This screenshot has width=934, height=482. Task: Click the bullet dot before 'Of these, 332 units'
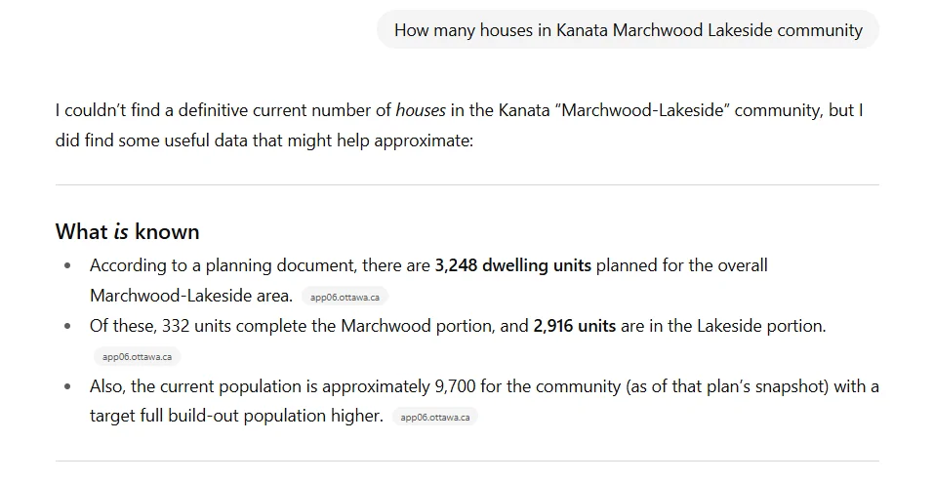tap(67, 326)
